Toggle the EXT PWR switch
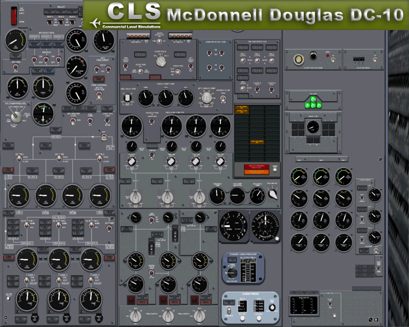 (x=109, y=228)
